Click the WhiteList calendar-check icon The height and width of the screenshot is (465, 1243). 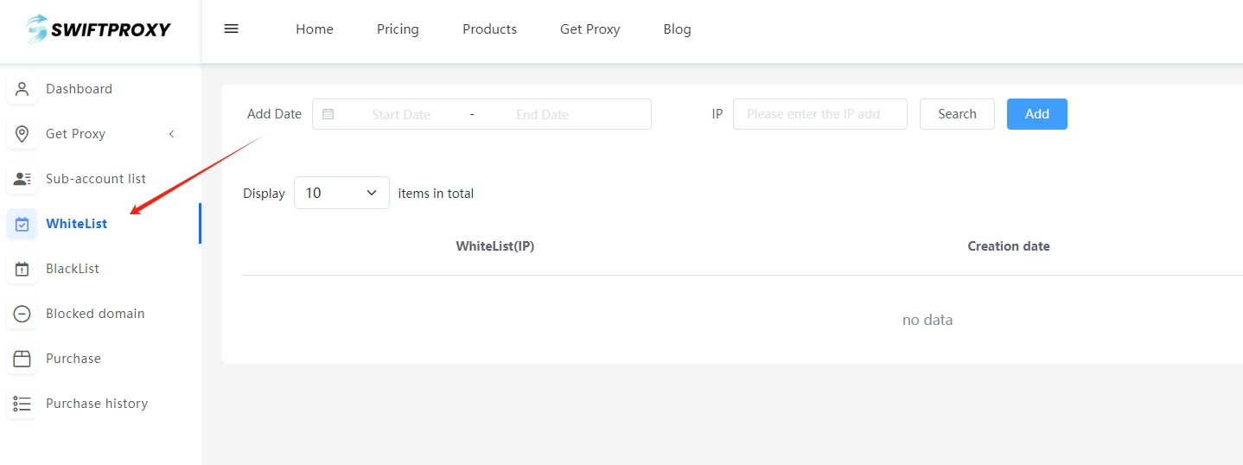pos(22,224)
